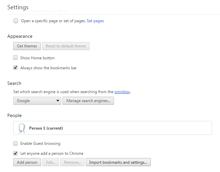Select the Person 1 (current) row
Viewport: 220px width, 172px height.
coord(133,128)
